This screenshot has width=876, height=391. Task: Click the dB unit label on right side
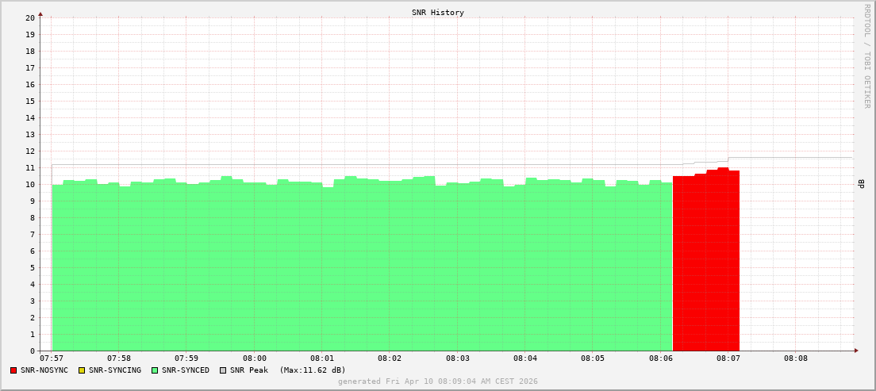[861, 184]
